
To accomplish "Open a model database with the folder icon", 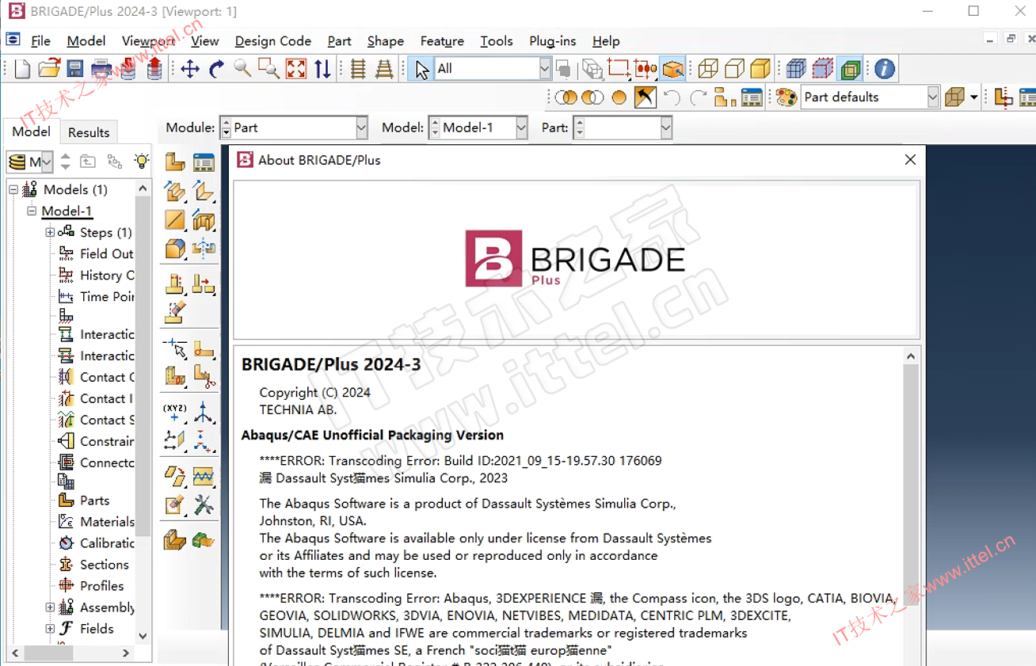I will click(x=49, y=69).
